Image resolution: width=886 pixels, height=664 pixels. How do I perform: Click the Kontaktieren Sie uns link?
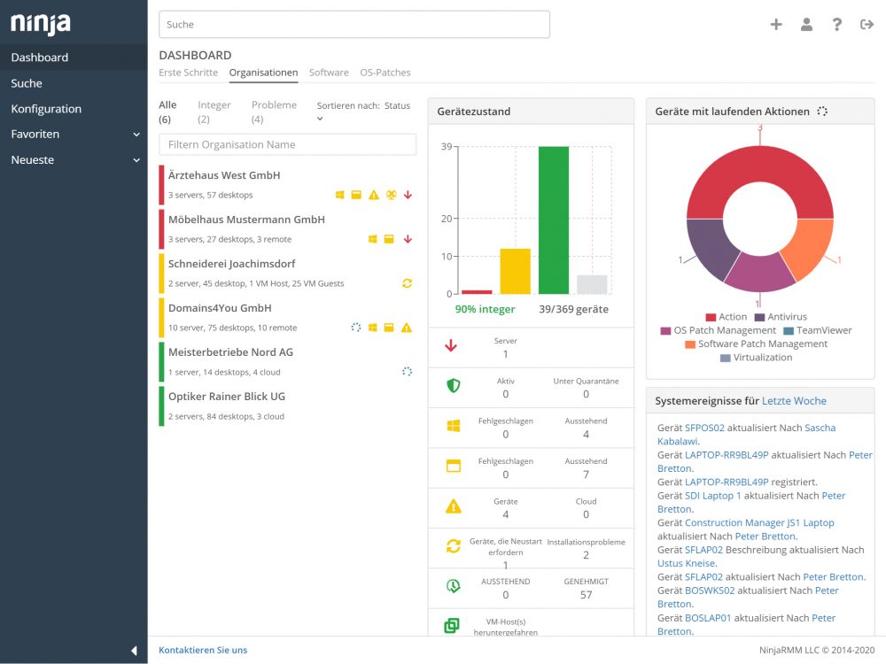point(203,650)
